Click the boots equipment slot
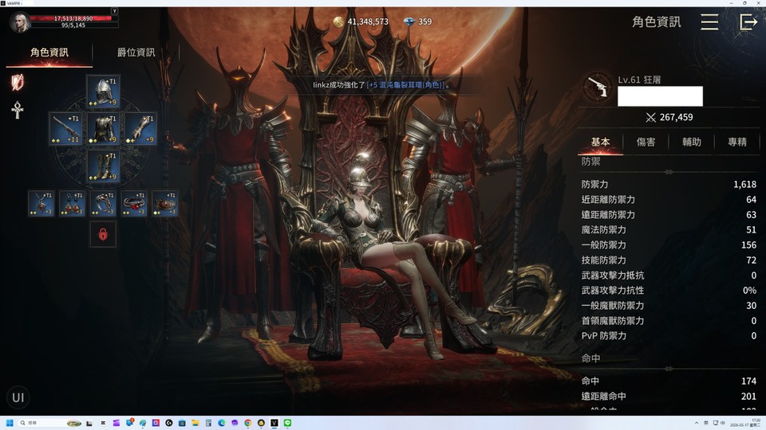This screenshot has width=766, height=430. pyautogui.click(x=103, y=166)
